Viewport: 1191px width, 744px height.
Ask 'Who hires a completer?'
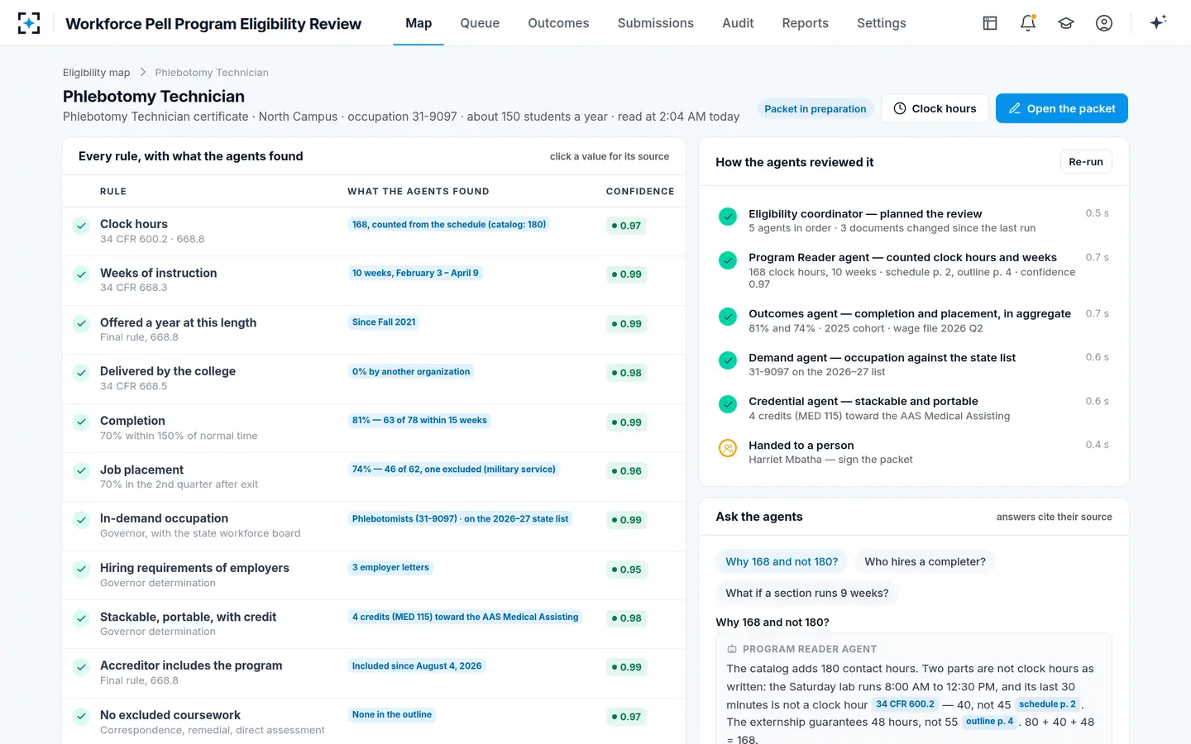[925, 561]
